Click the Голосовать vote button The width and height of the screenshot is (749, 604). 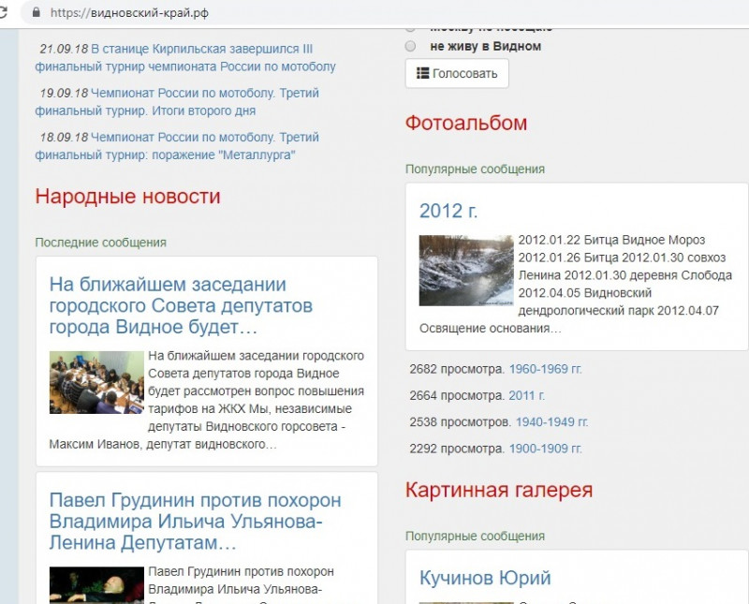point(457,74)
